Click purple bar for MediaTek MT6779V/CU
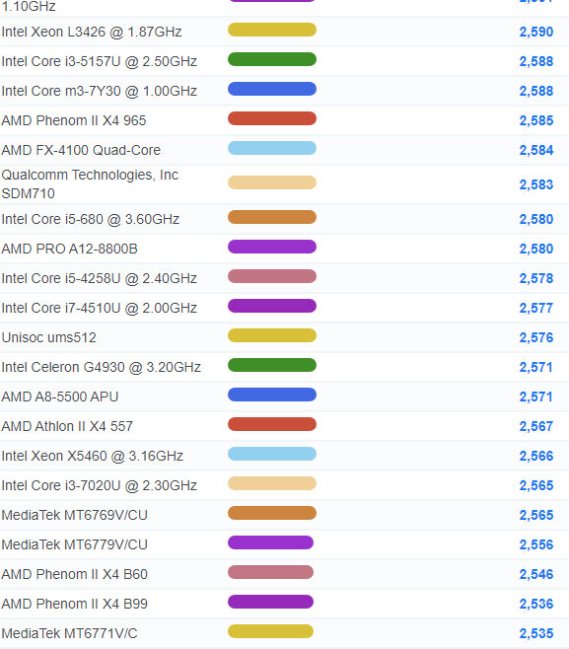Screen dimensions: 569x649 (270, 542)
